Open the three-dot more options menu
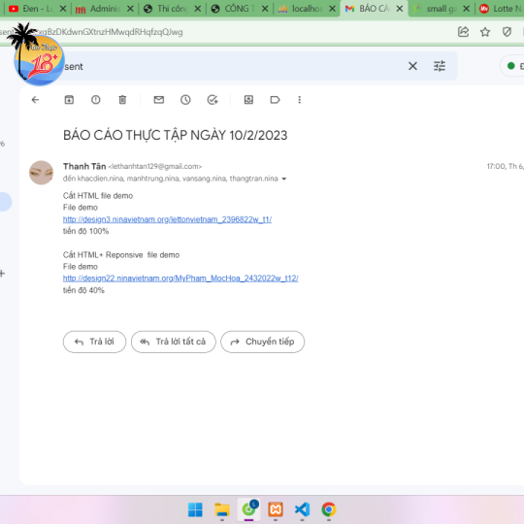The height and width of the screenshot is (524, 524). click(x=300, y=100)
